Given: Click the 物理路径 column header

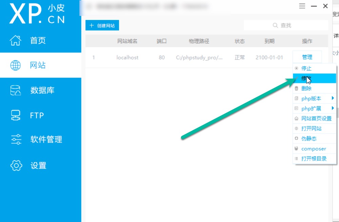Looking at the screenshot, I should (x=199, y=41).
